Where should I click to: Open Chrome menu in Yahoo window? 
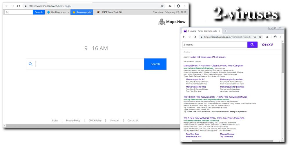tap(280, 37)
